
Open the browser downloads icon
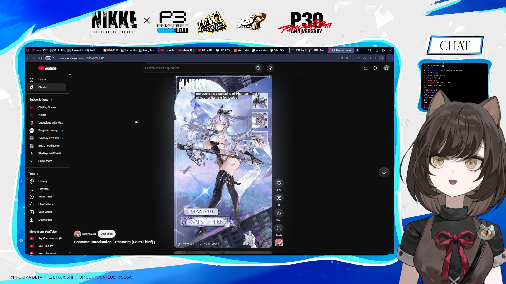click(370, 58)
